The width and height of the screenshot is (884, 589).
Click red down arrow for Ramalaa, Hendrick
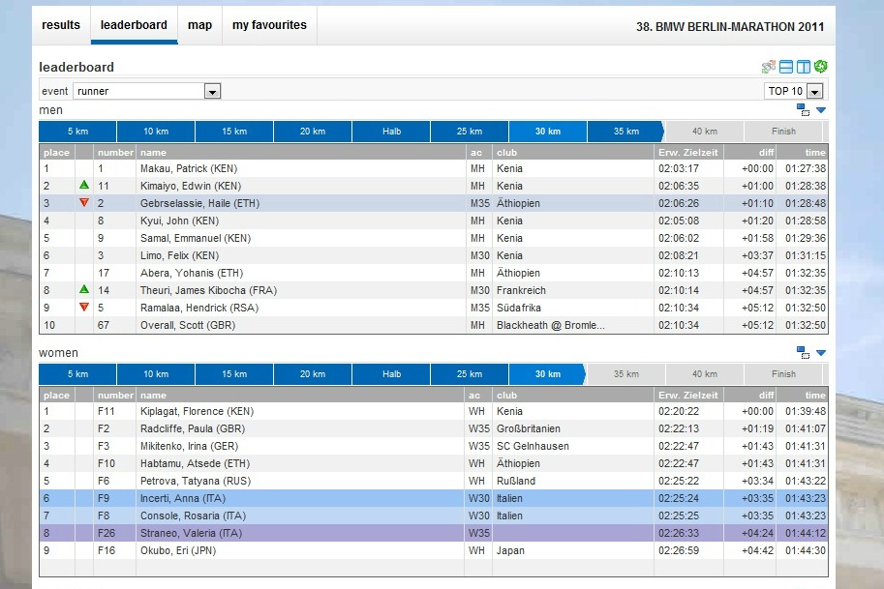84,308
